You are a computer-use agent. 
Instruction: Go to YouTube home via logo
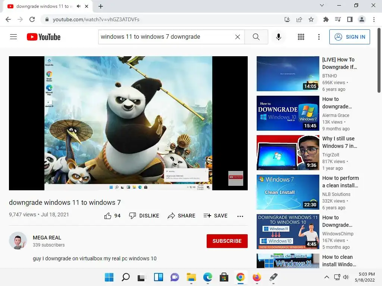pyautogui.click(x=44, y=37)
